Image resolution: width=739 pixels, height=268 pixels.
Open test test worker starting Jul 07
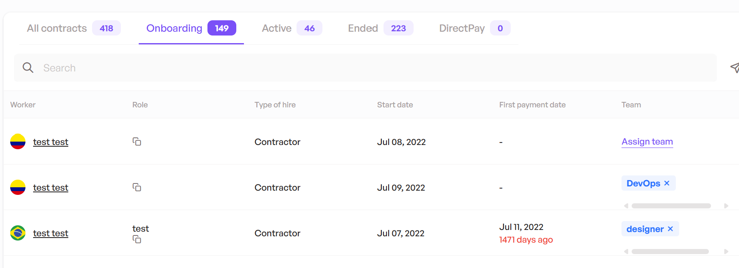50,233
